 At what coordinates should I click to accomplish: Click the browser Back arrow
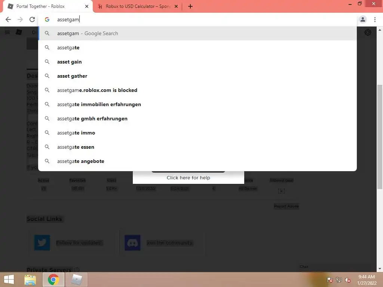click(8, 19)
